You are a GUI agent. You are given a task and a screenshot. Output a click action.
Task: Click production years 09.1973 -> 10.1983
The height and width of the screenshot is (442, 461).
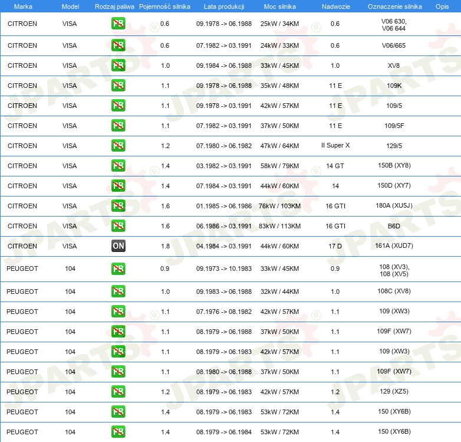pos(224,269)
